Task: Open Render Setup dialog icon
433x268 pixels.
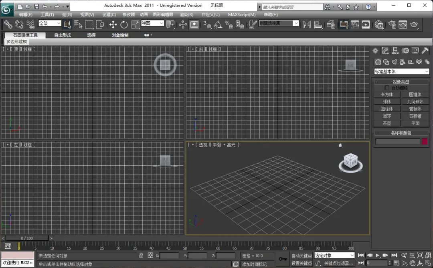Action: click(x=392, y=24)
